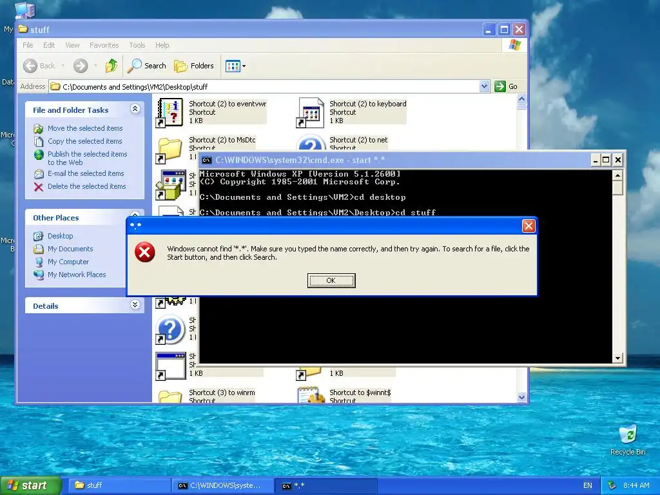
Task: Go up one folder level
Action: coord(112,66)
